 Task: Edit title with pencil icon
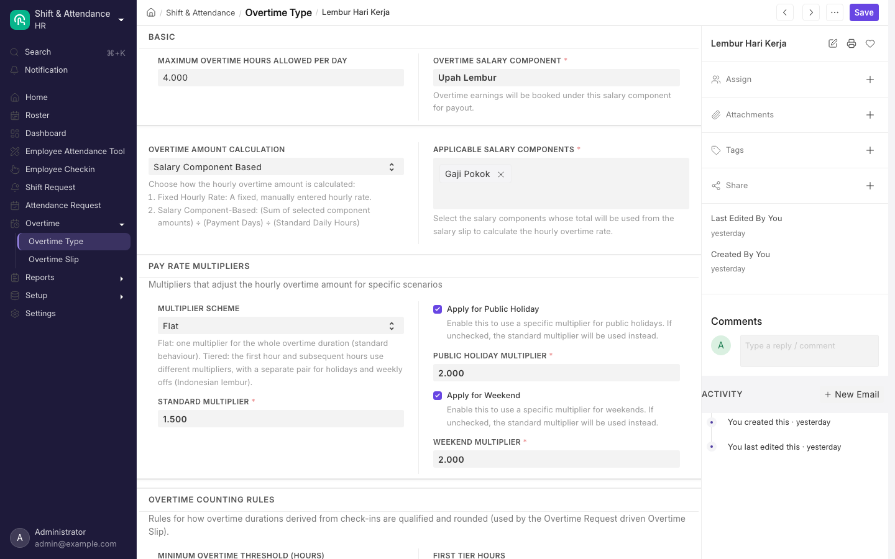[833, 43]
